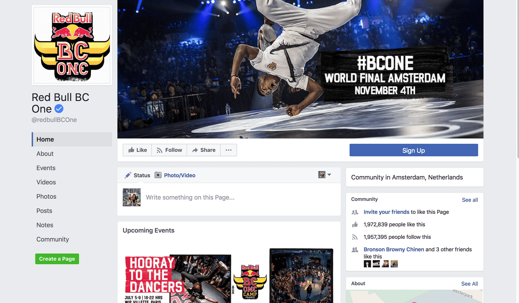Click the blue Sign Up button

point(414,150)
